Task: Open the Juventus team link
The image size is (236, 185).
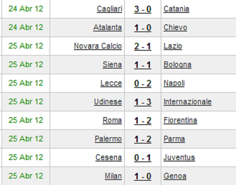Action: pyautogui.click(x=179, y=158)
